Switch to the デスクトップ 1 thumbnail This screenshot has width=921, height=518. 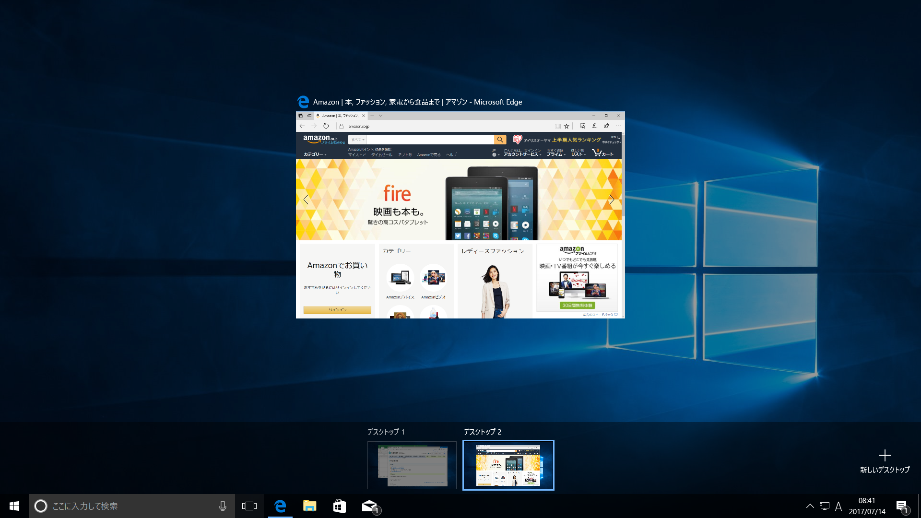(x=412, y=465)
